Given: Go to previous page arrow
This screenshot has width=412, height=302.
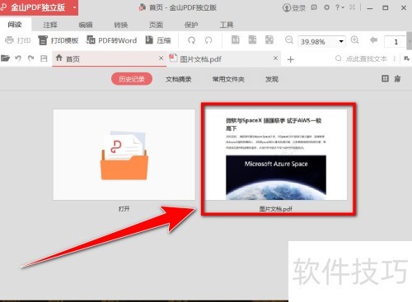Looking at the screenshot, I should (x=373, y=40).
